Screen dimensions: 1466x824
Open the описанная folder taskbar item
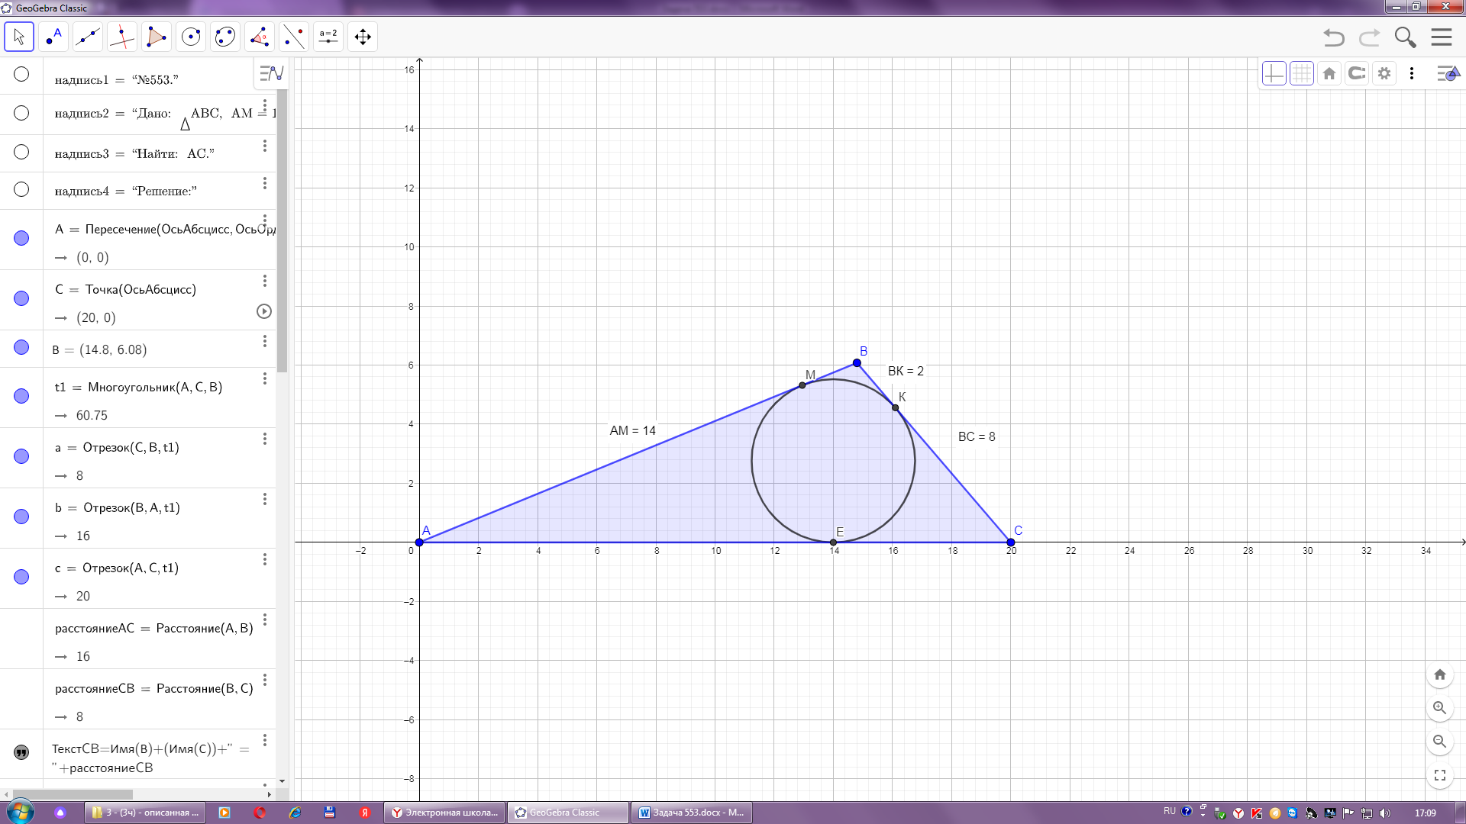pos(145,813)
